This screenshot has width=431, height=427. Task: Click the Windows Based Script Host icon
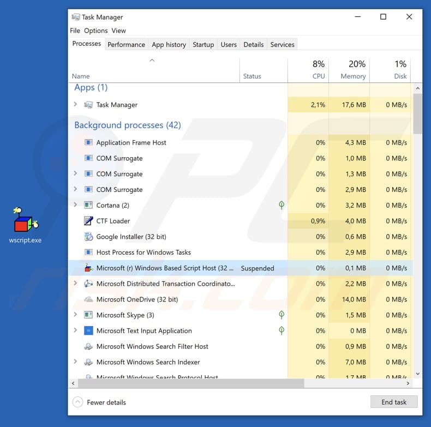[88, 268]
